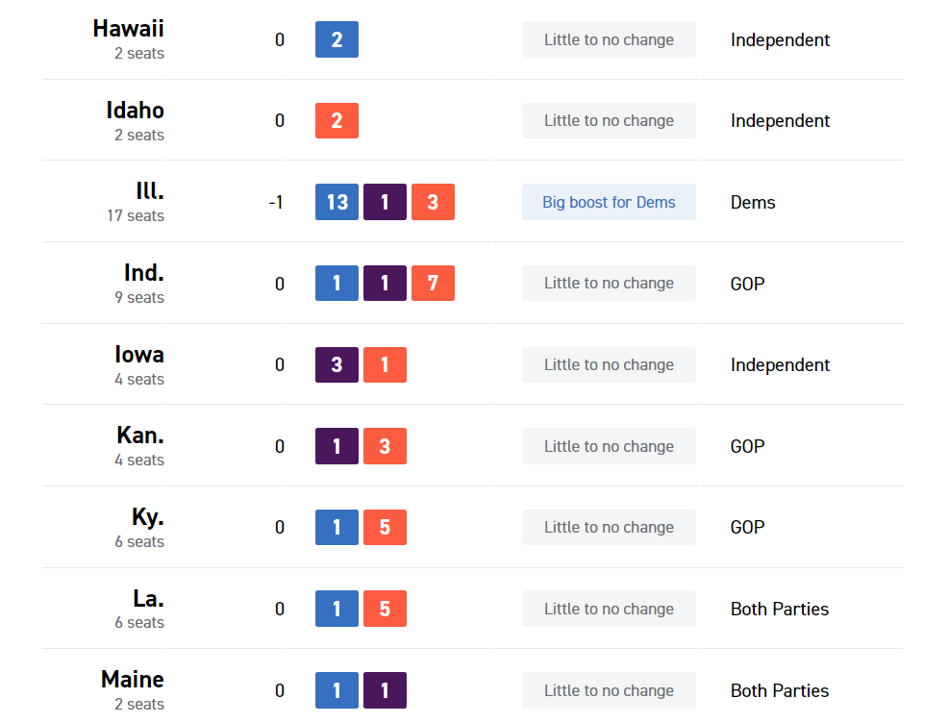Select Illinois blue box showing 13
Image resolution: width=948 pixels, height=723 pixels.
point(337,202)
